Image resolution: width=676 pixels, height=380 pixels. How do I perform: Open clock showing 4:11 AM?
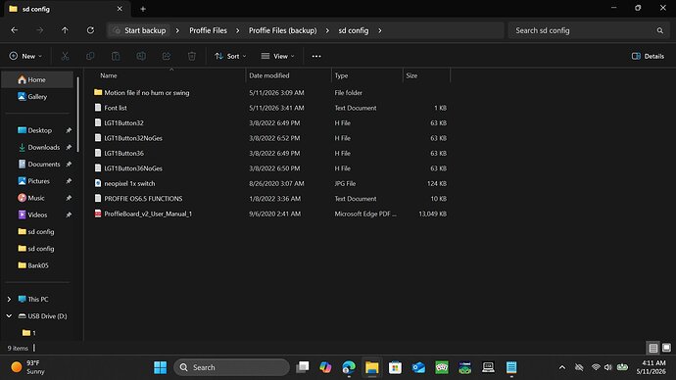[651, 367]
